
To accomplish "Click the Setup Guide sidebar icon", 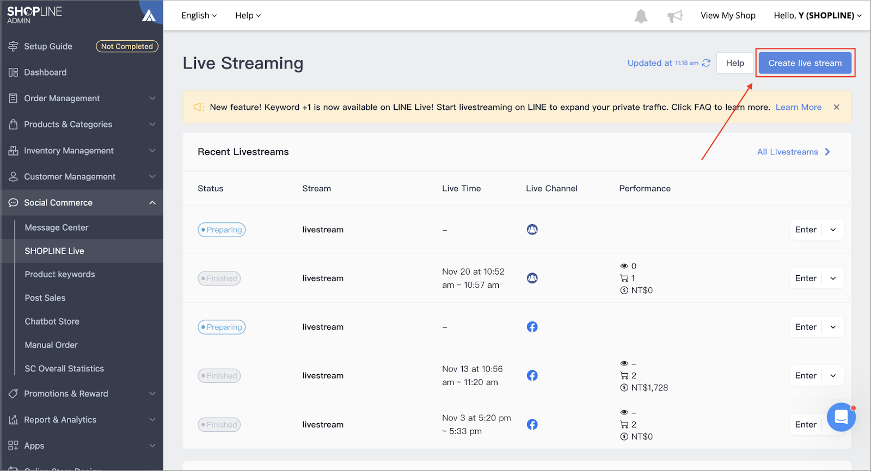I will (x=13, y=46).
